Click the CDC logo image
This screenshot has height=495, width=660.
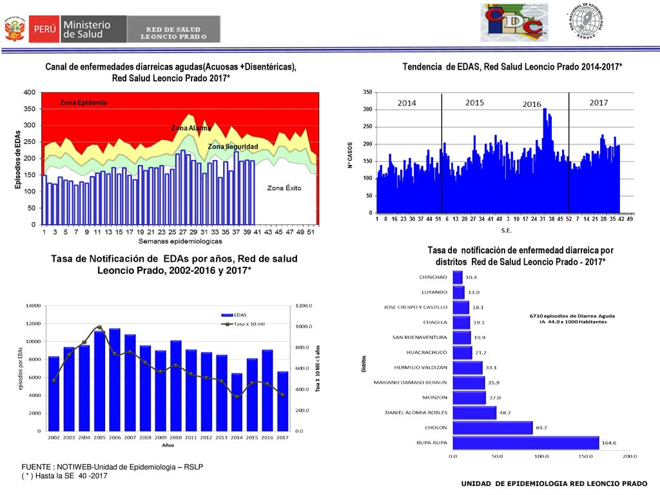tap(514, 23)
